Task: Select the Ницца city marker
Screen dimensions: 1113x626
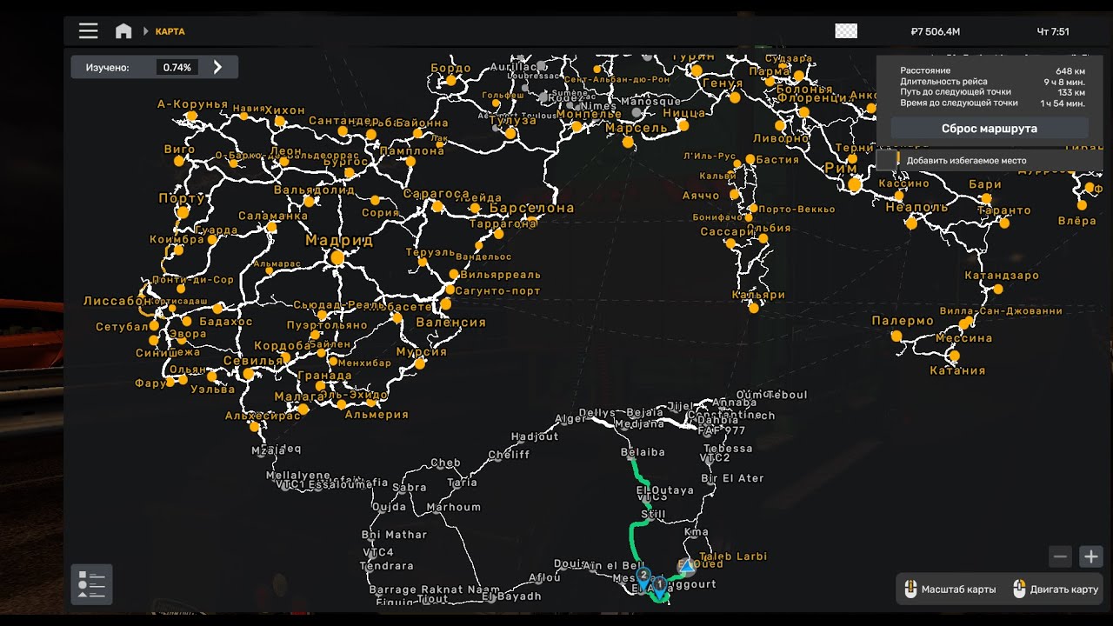Action: [683, 125]
